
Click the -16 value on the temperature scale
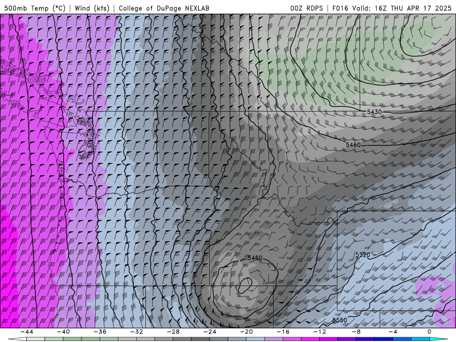tap(283, 332)
